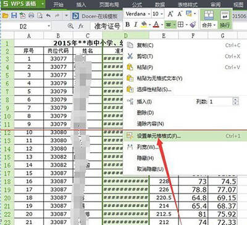The width and height of the screenshot is (247, 225).
Task: Click the Save icon in toolbar
Action: point(14,15)
